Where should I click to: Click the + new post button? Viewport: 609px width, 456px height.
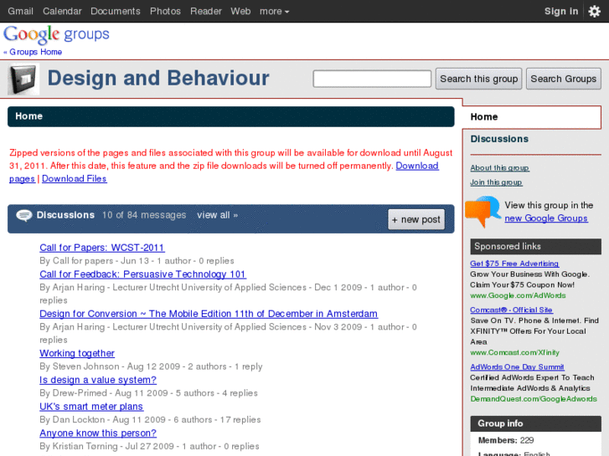coord(416,220)
